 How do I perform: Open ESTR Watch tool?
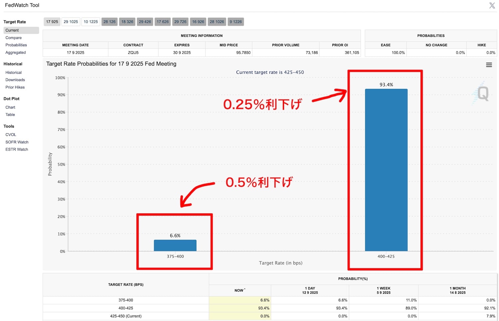(17, 150)
